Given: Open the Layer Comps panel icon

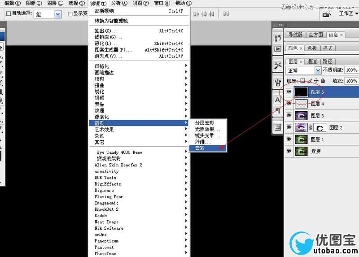Looking at the screenshot, I should click(278, 127).
